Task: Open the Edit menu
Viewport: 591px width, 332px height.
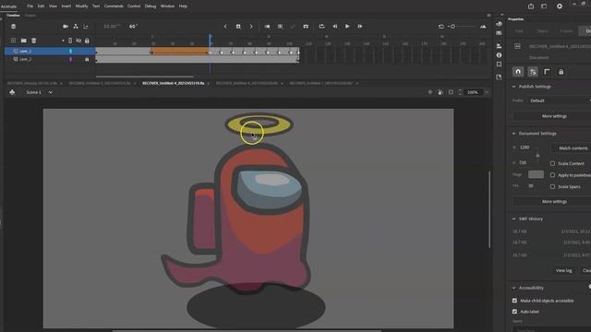Action: coord(41,6)
